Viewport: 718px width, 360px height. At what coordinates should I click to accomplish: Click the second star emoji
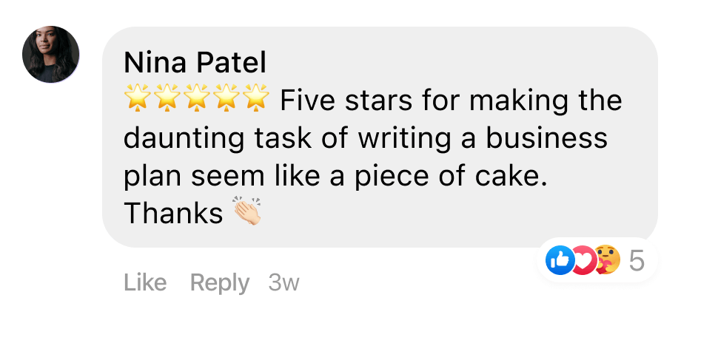pyautogui.click(x=167, y=99)
